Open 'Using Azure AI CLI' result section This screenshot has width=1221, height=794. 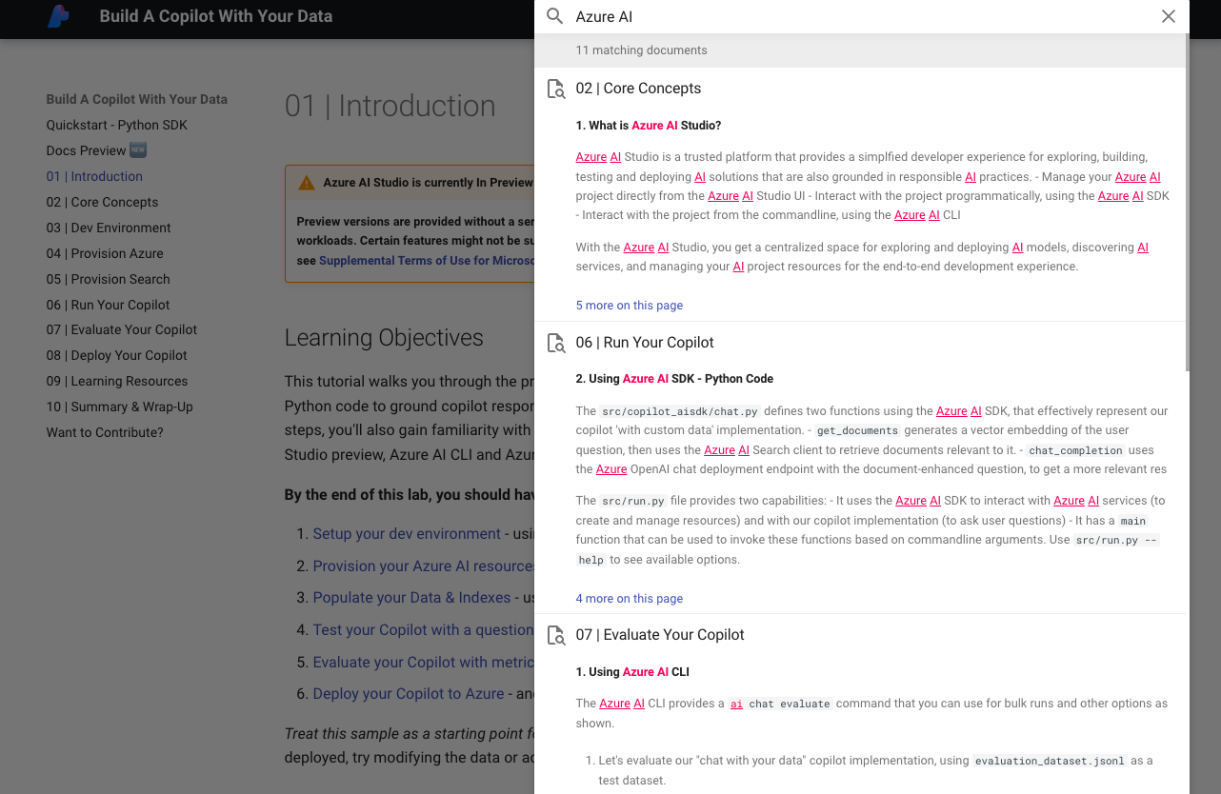coord(632,672)
